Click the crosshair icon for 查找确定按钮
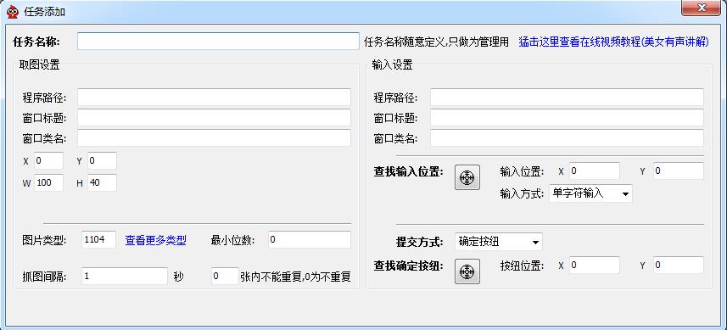The width and height of the screenshot is (727, 330). tap(467, 271)
